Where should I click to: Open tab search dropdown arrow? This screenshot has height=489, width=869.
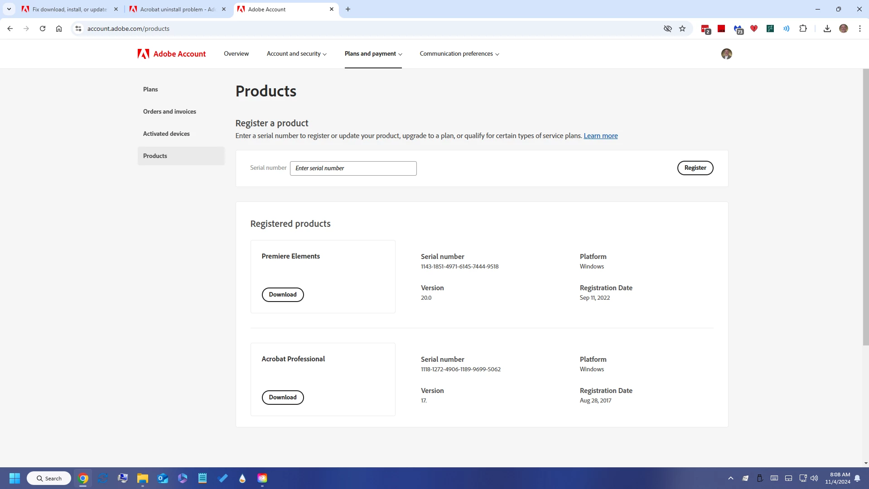(9, 9)
